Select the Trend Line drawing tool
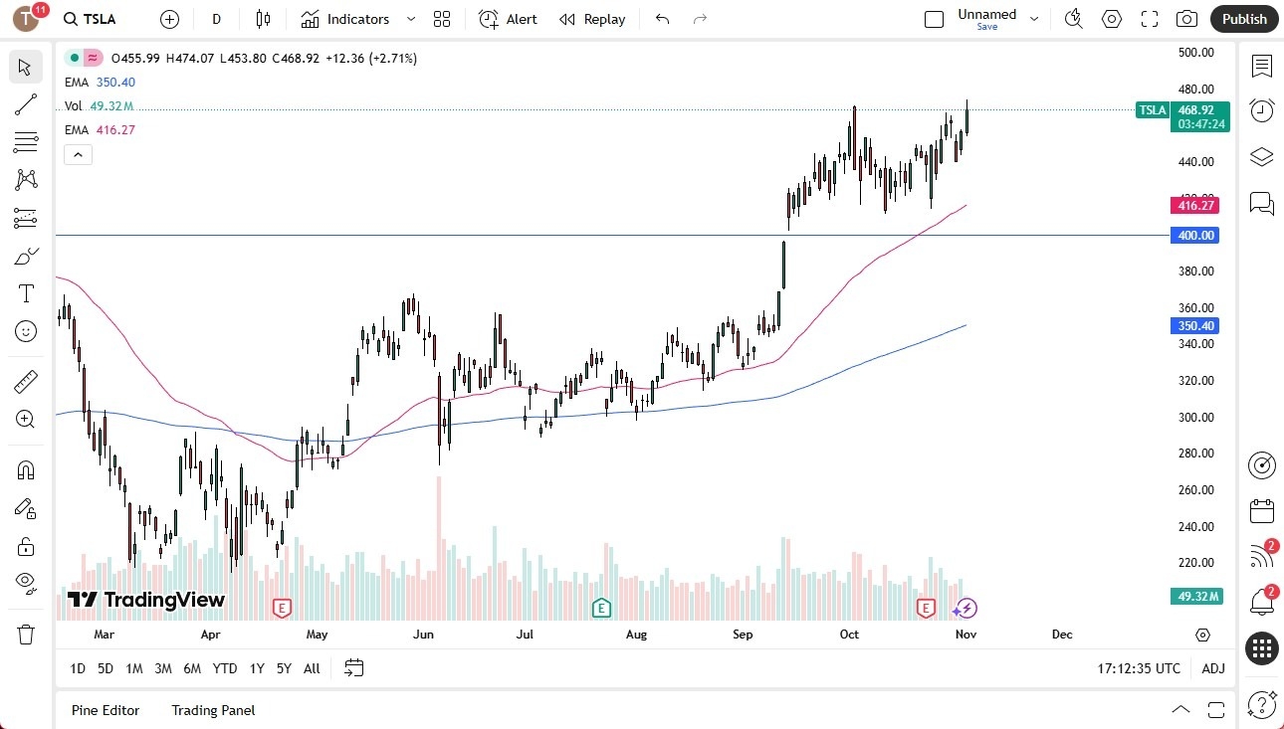This screenshot has height=729, width=1284. (26, 104)
